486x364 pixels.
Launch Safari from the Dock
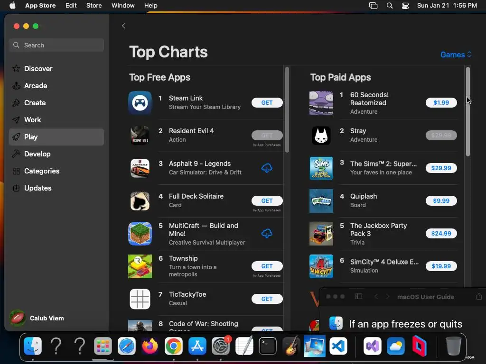[126, 346]
